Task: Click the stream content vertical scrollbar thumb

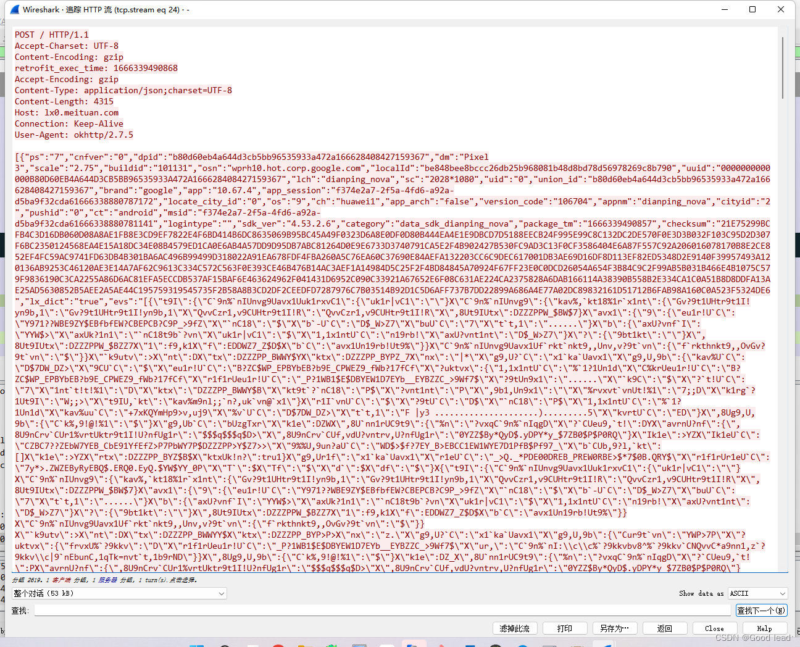Action: (783, 67)
